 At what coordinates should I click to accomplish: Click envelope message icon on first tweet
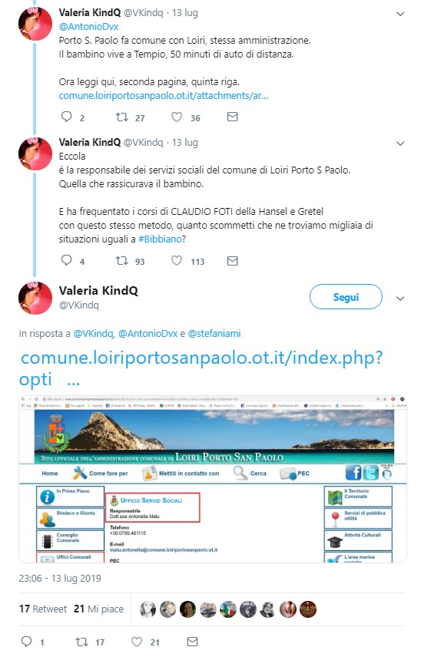(x=233, y=117)
